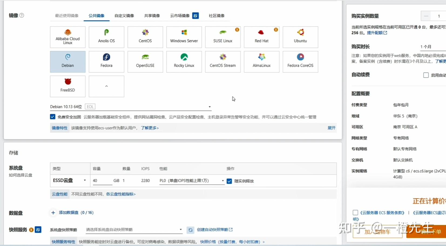Pick the Rocky Linux image

tap(184, 62)
